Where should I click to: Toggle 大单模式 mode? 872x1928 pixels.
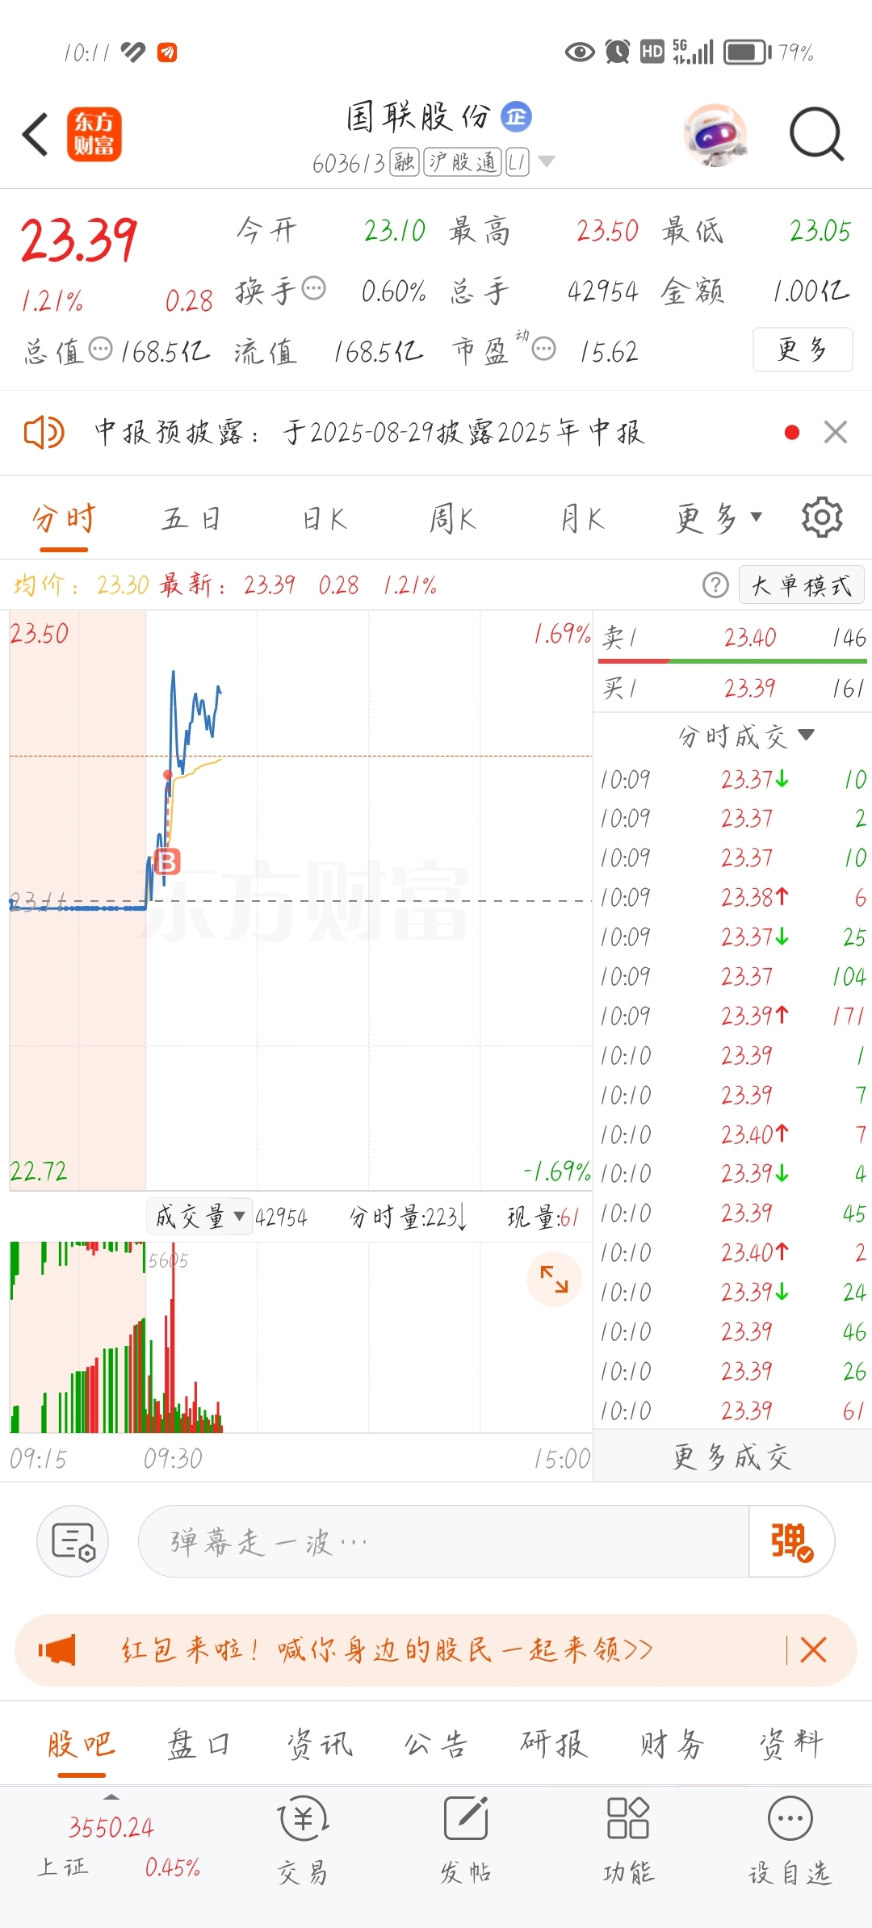tap(802, 585)
